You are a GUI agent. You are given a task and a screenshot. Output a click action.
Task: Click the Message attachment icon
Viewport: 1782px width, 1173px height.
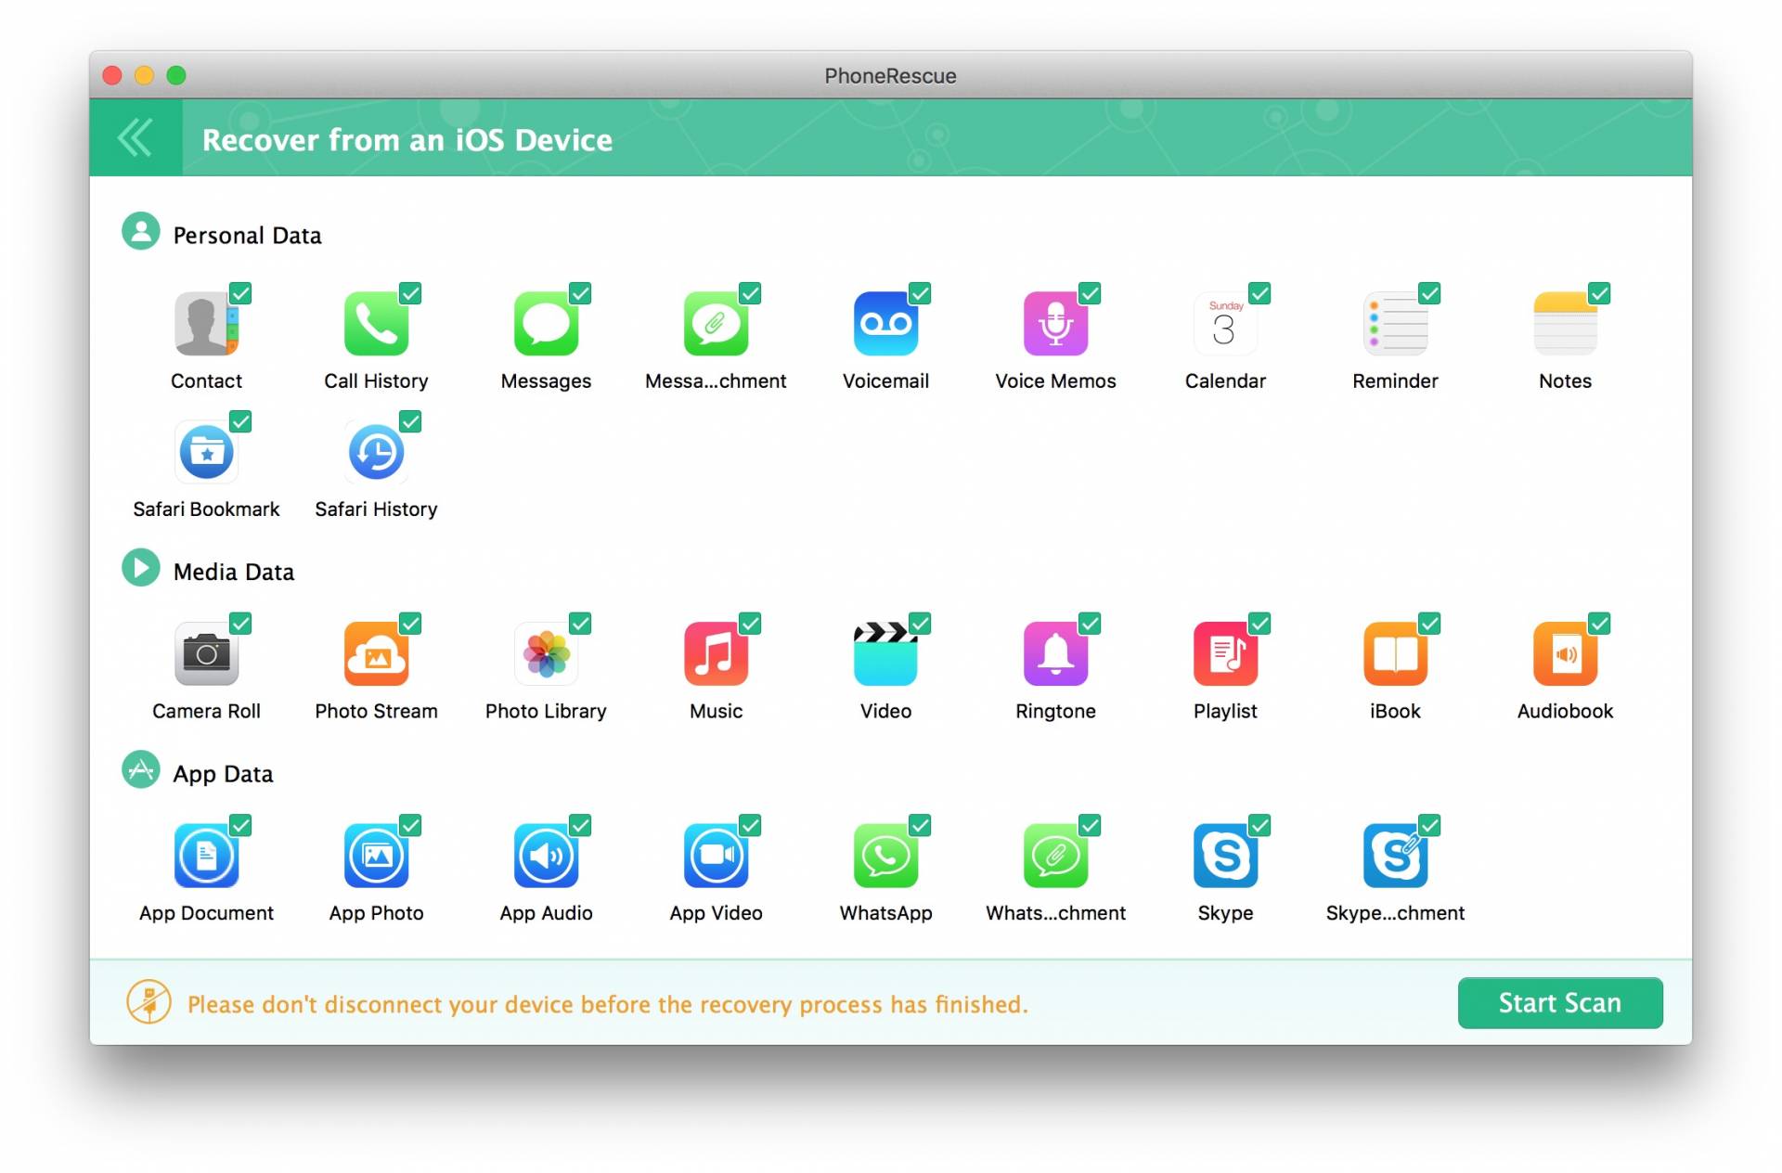point(716,324)
